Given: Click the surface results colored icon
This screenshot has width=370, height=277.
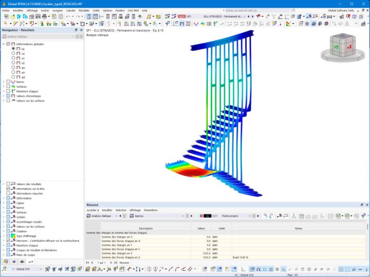Looking at the screenshot, I should coord(202,24).
